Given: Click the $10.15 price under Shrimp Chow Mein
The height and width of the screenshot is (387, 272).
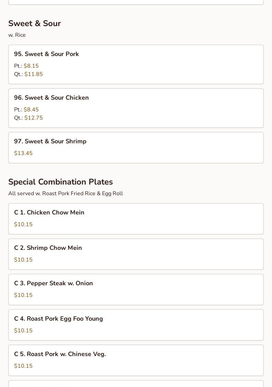Looking at the screenshot, I should coord(23,259).
